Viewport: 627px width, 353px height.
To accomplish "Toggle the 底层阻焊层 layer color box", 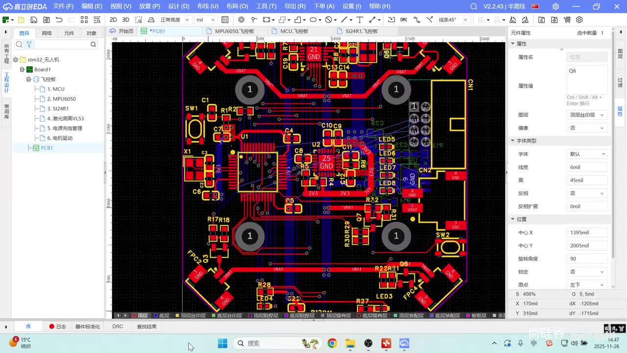I will pyautogui.click(x=286, y=316).
